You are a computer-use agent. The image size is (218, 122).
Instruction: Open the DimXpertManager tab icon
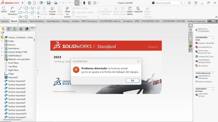point(21,29)
